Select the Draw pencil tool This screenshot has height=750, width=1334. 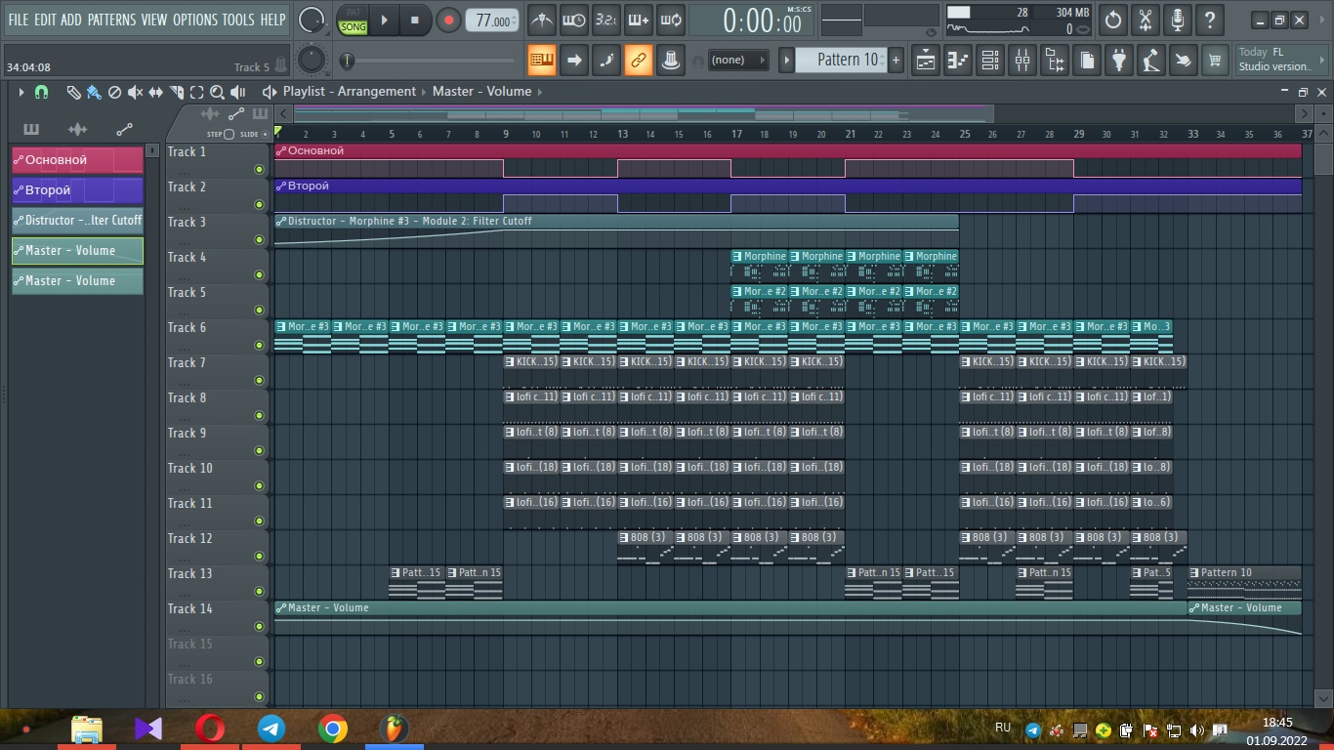[x=73, y=92]
